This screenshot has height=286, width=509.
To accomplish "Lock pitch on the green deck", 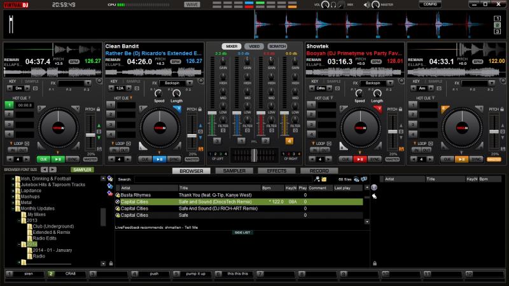I will tap(99, 109).
